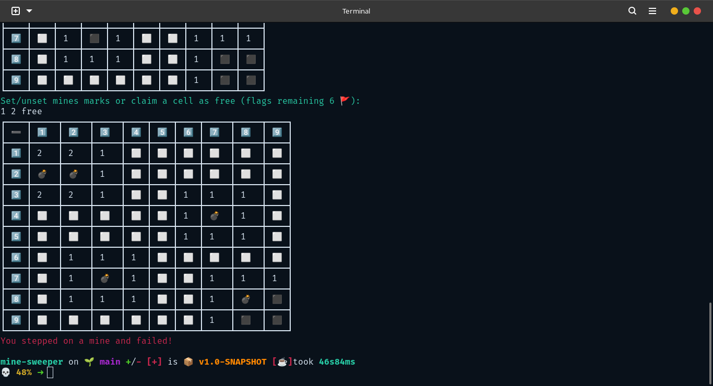The width and height of the screenshot is (713, 386).
Task: Click the seedling branch icon before main
Action: (x=89, y=361)
